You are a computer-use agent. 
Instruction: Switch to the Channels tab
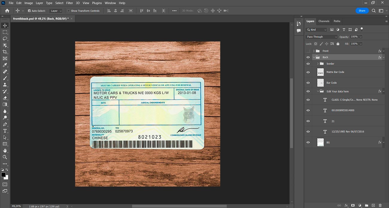click(324, 21)
